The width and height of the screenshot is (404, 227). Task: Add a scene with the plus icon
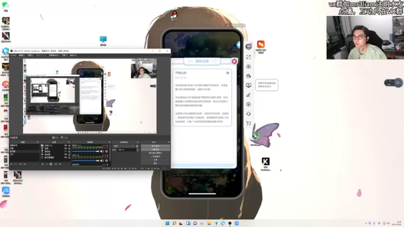11,164
